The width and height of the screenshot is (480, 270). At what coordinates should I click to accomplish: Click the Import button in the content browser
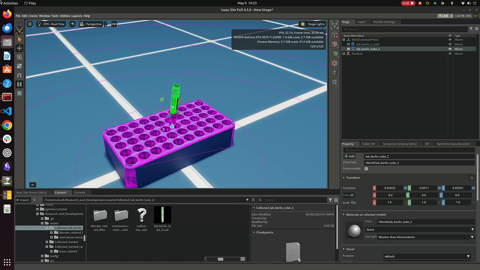tap(22, 200)
